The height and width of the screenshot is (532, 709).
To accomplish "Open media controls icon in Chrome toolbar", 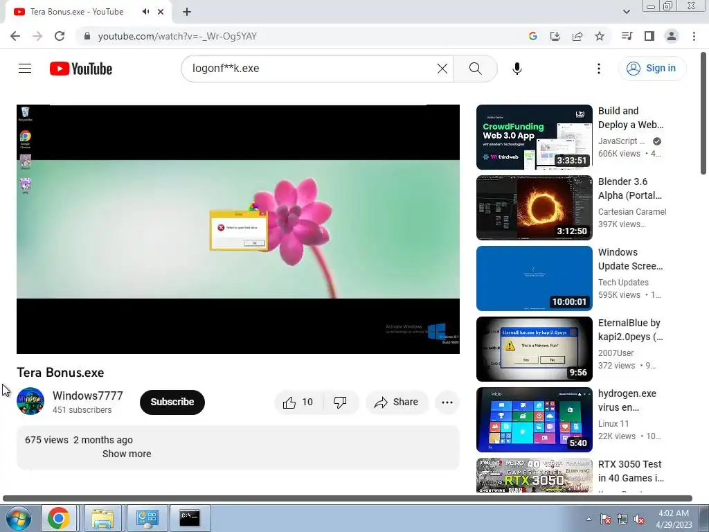I will (627, 36).
